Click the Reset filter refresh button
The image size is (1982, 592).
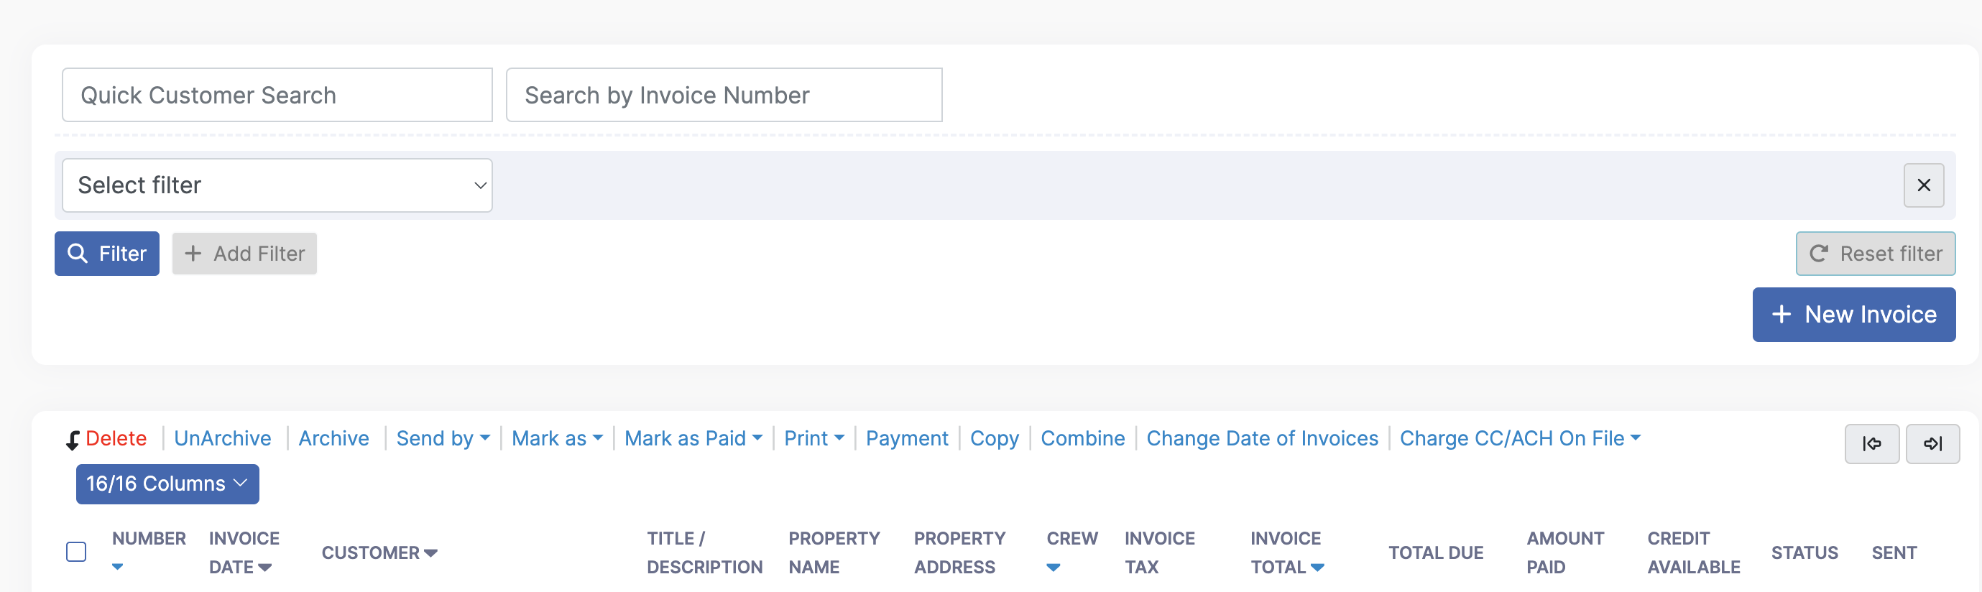[1875, 254]
